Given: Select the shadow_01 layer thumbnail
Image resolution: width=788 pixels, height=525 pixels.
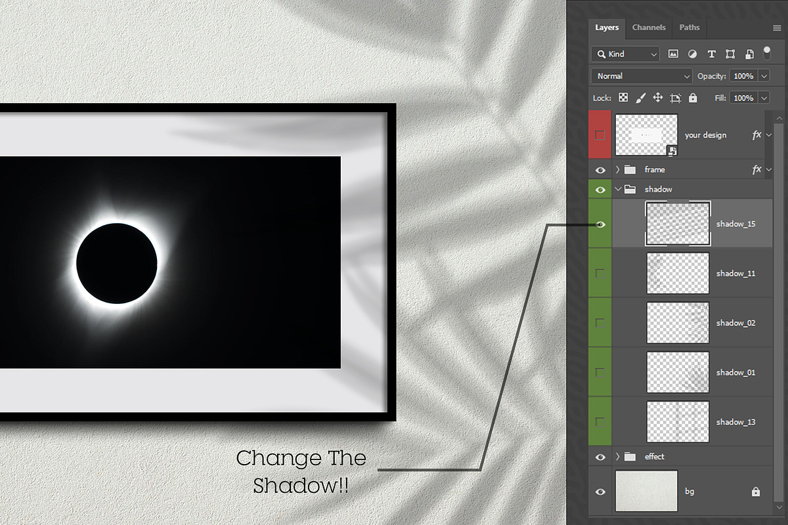Looking at the screenshot, I should pyautogui.click(x=678, y=372).
